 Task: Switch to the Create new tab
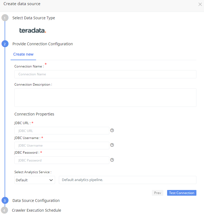(23, 54)
